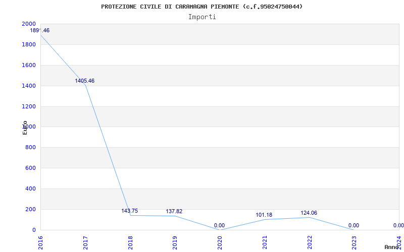Click the 800 y-axis tick label
The image size is (404, 252).
coord(30,148)
